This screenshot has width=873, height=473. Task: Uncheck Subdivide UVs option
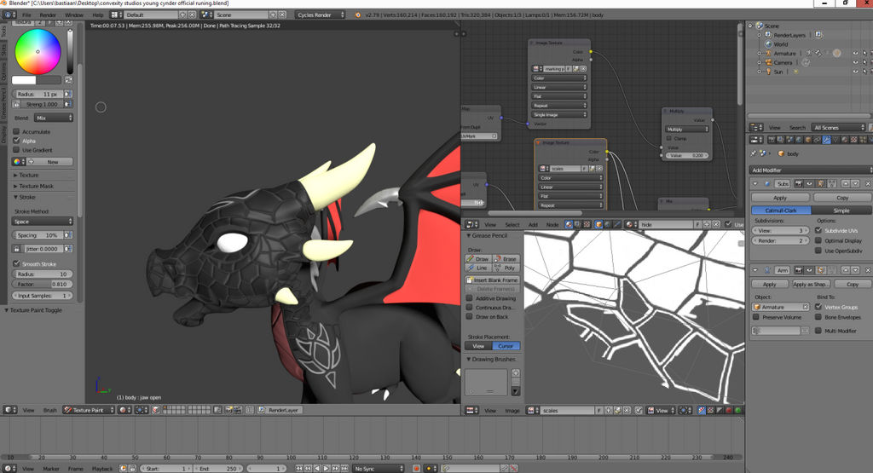pyautogui.click(x=818, y=230)
